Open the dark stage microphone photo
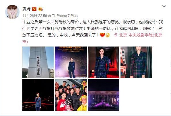Screen dimensions: 171x116 (x=38, y=95)
